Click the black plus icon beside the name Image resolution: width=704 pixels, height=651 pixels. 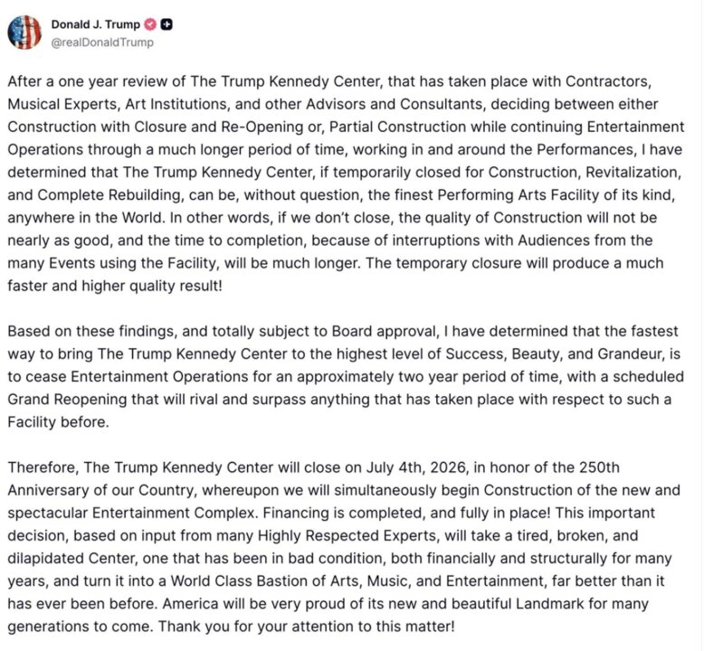tap(168, 25)
